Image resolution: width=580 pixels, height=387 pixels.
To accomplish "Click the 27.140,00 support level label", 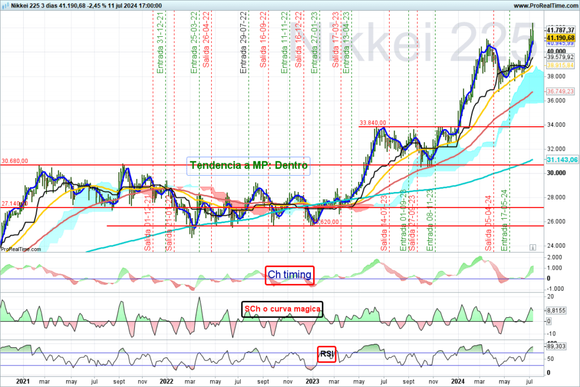I will coord(15,203).
